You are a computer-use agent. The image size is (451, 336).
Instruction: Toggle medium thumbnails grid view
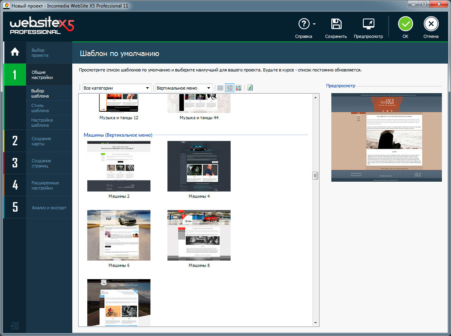point(229,88)
